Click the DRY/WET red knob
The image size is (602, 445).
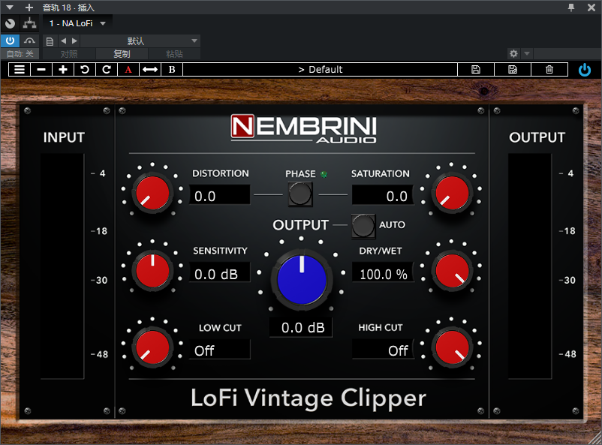point(452,271)
